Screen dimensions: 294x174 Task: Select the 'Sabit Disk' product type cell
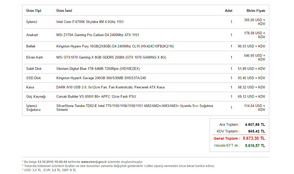34,69
